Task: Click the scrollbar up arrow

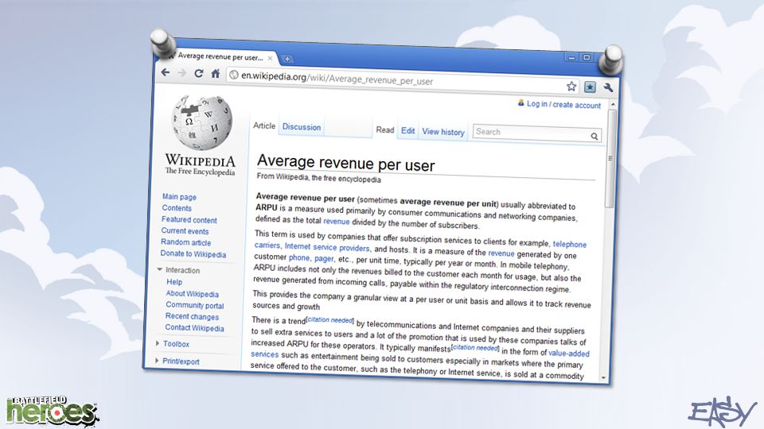Action: click(x=613, y=105)
